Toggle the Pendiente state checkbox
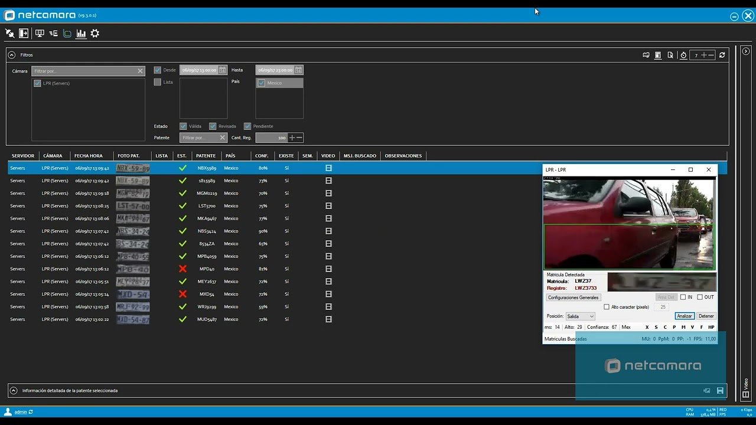Viewport: 756px width, 425px height. pos(247,126)
